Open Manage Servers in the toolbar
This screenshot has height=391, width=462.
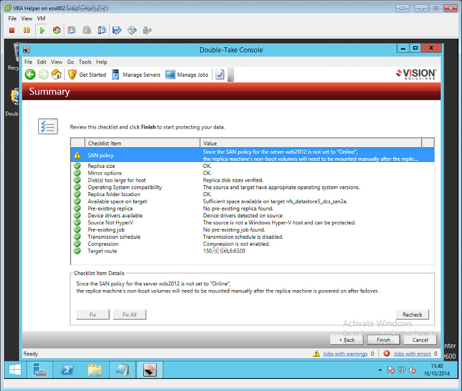(x=136, y=75)
